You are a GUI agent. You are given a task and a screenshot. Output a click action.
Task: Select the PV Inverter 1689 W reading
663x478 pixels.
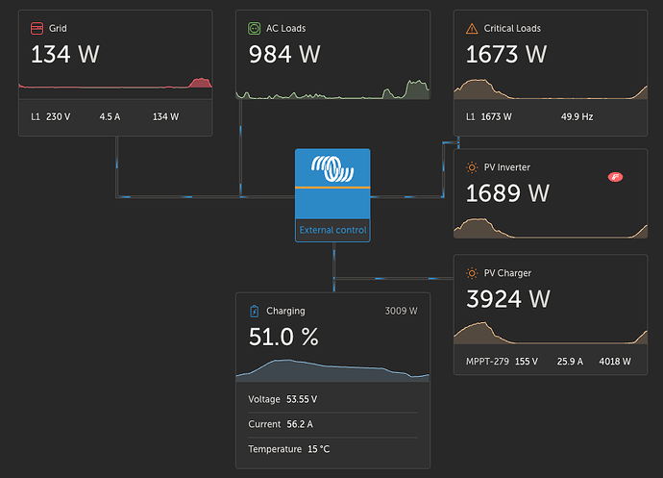tap(507, 193)
